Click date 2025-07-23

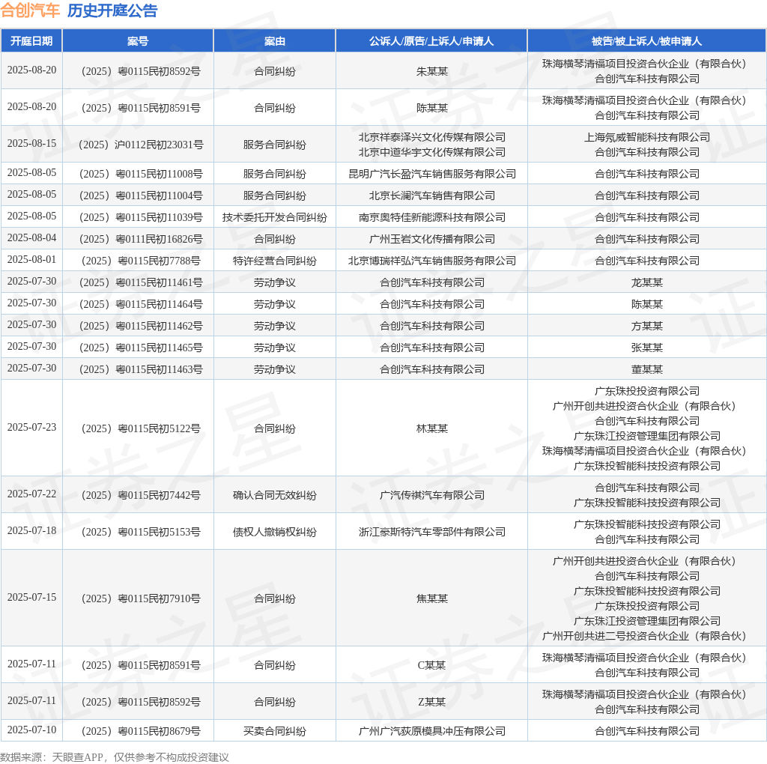[31, 428]
